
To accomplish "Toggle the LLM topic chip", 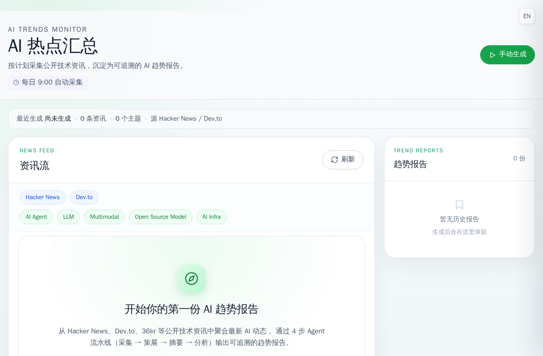I will point(68,217).
